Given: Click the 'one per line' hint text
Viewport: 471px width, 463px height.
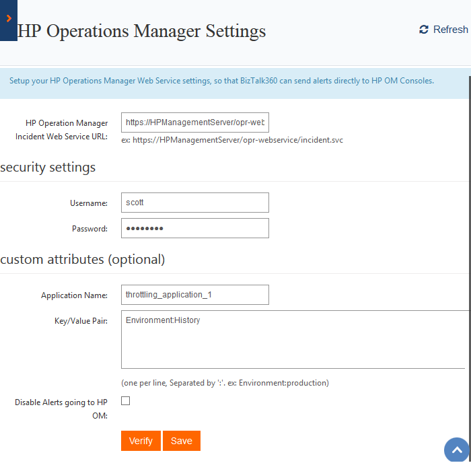Looking at the screenshot, I should pyautogui.click(x=225, y=383).
